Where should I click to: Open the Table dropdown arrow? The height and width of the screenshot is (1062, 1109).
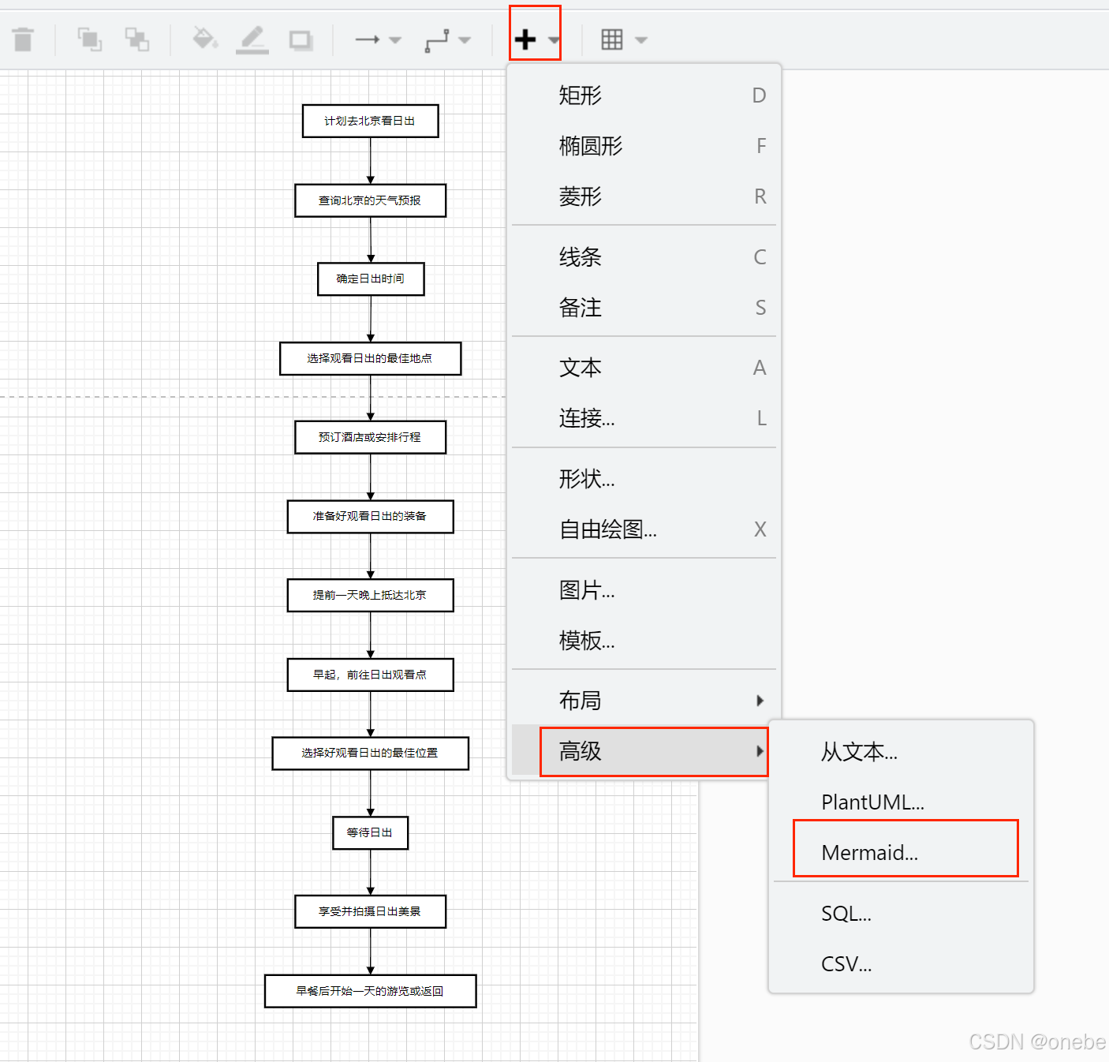pyautogui.click(x=640, y=40)
